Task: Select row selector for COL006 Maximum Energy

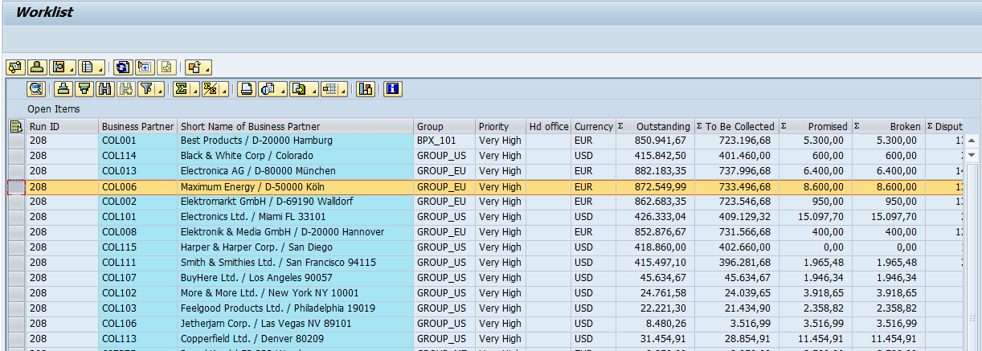Action: pyautogui.click(x=16, y=186)
